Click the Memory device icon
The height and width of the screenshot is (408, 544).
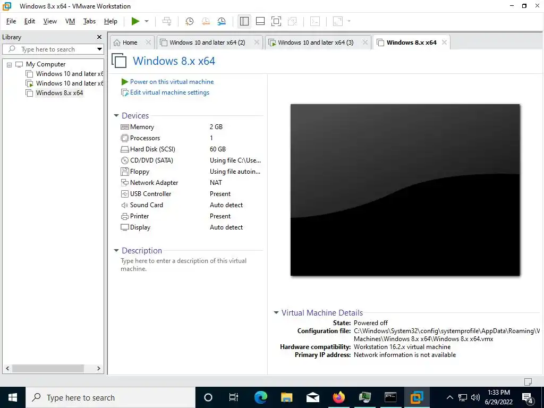(124, 127)
